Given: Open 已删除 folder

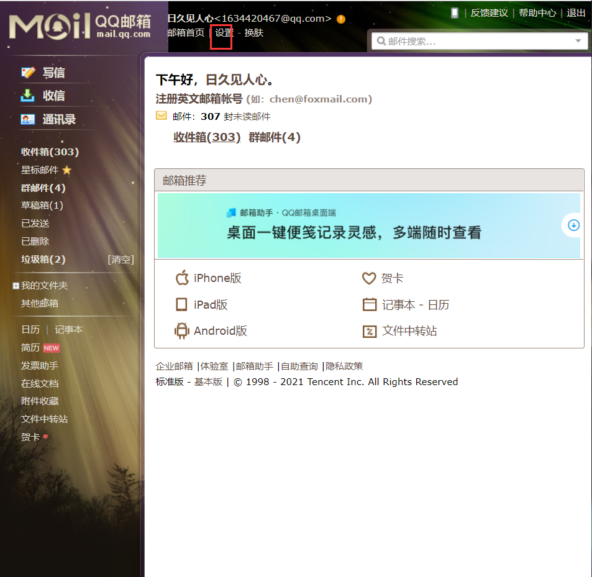Looking at the screenshot, I should click(x=35, y=241).
